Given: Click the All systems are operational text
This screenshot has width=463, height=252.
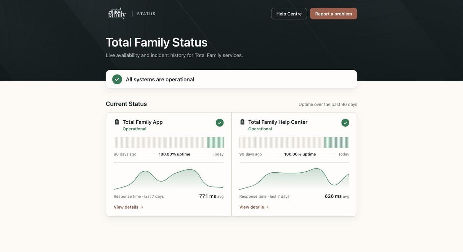Looking at the screenshot, I should [160, 79].
